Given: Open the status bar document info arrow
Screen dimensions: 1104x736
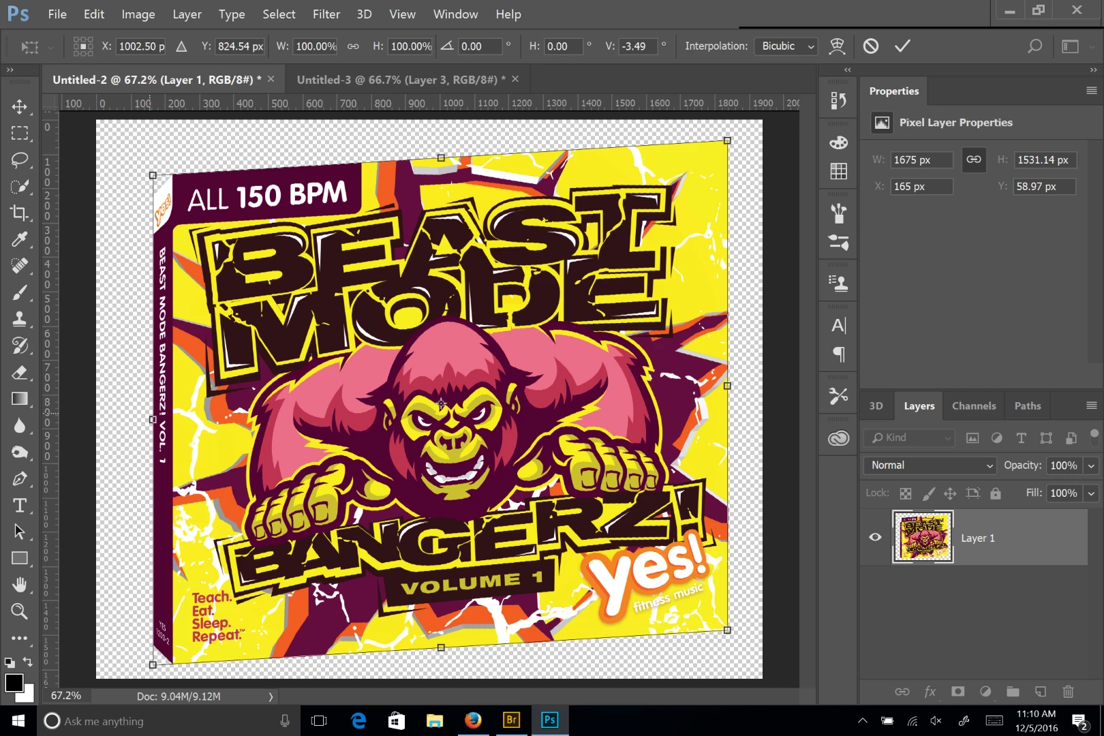Looking at the screenshot, I should [x=271, y=696].
